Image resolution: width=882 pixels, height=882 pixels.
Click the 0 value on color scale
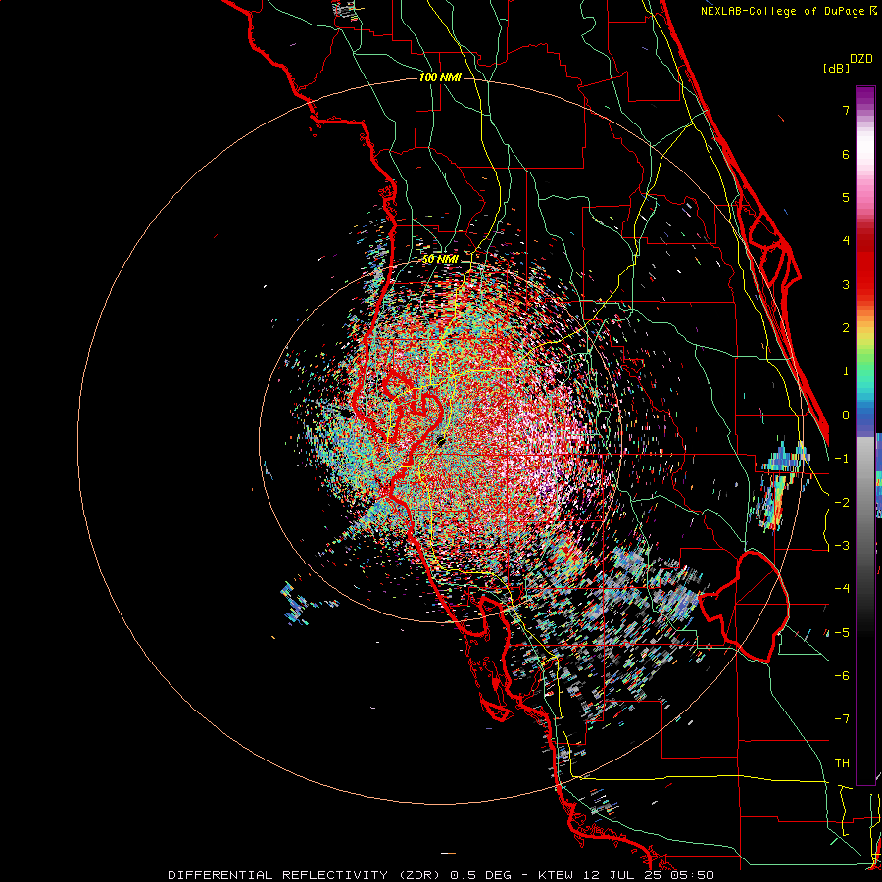tap(846, 416)
